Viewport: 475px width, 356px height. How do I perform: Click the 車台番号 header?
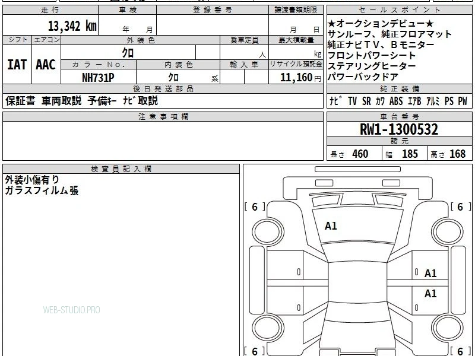(400, 116)
